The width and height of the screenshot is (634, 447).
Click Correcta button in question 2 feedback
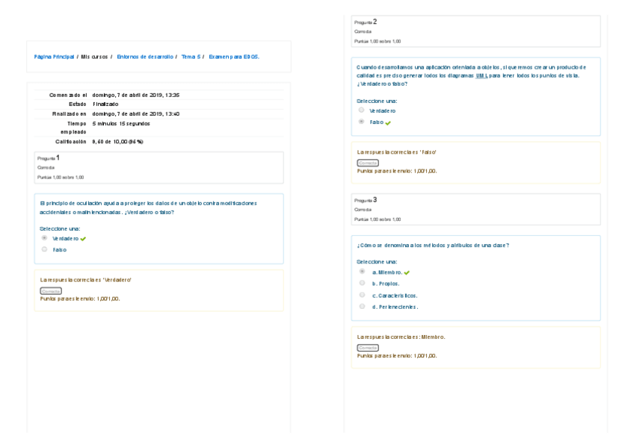368,163
